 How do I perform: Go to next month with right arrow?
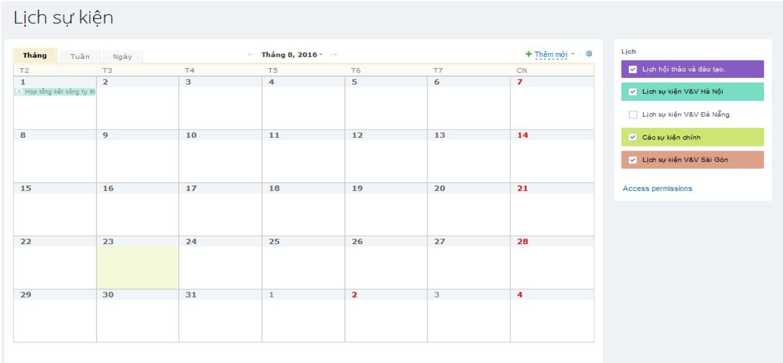333,54
